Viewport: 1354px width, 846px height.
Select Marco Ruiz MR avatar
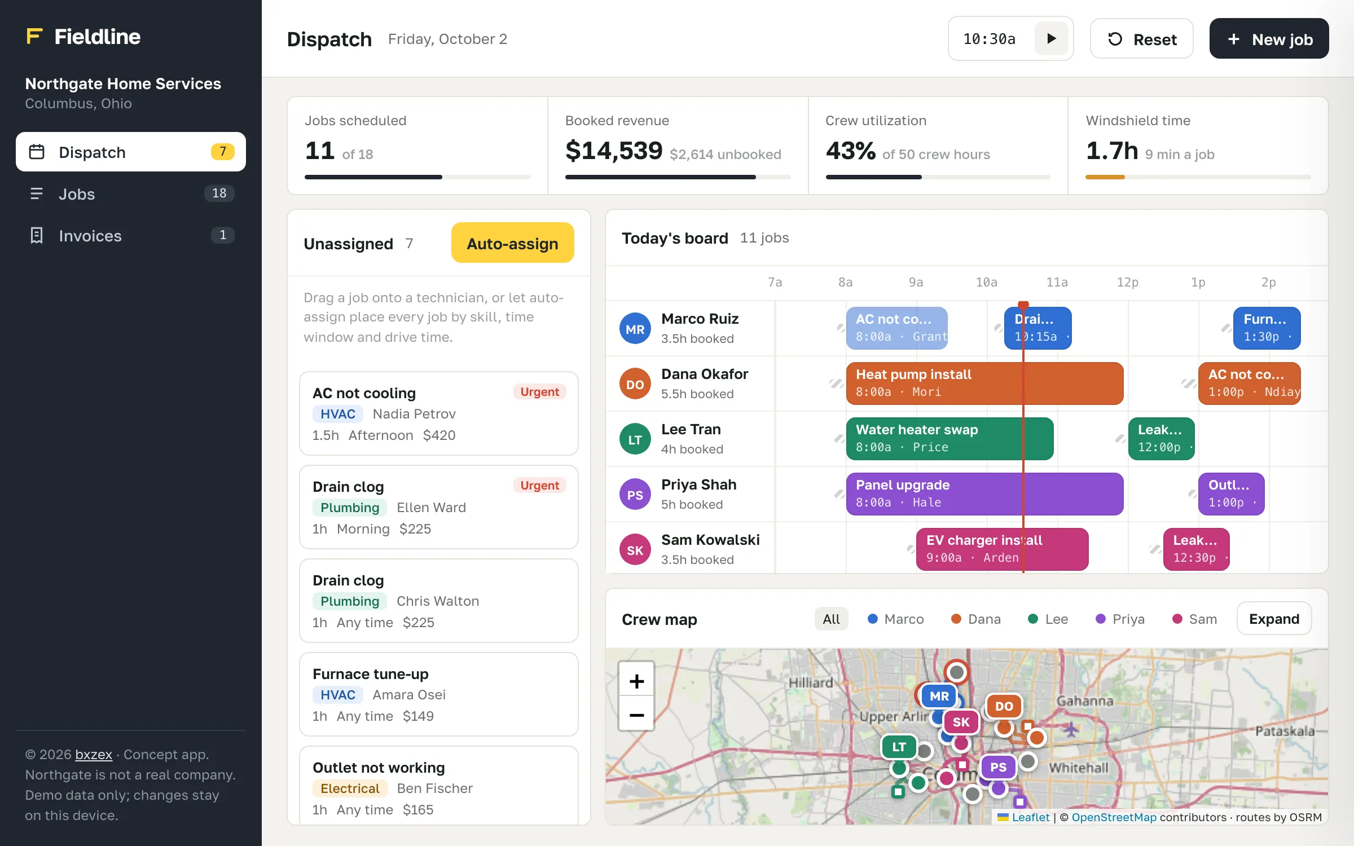click(x=635, y=329)
